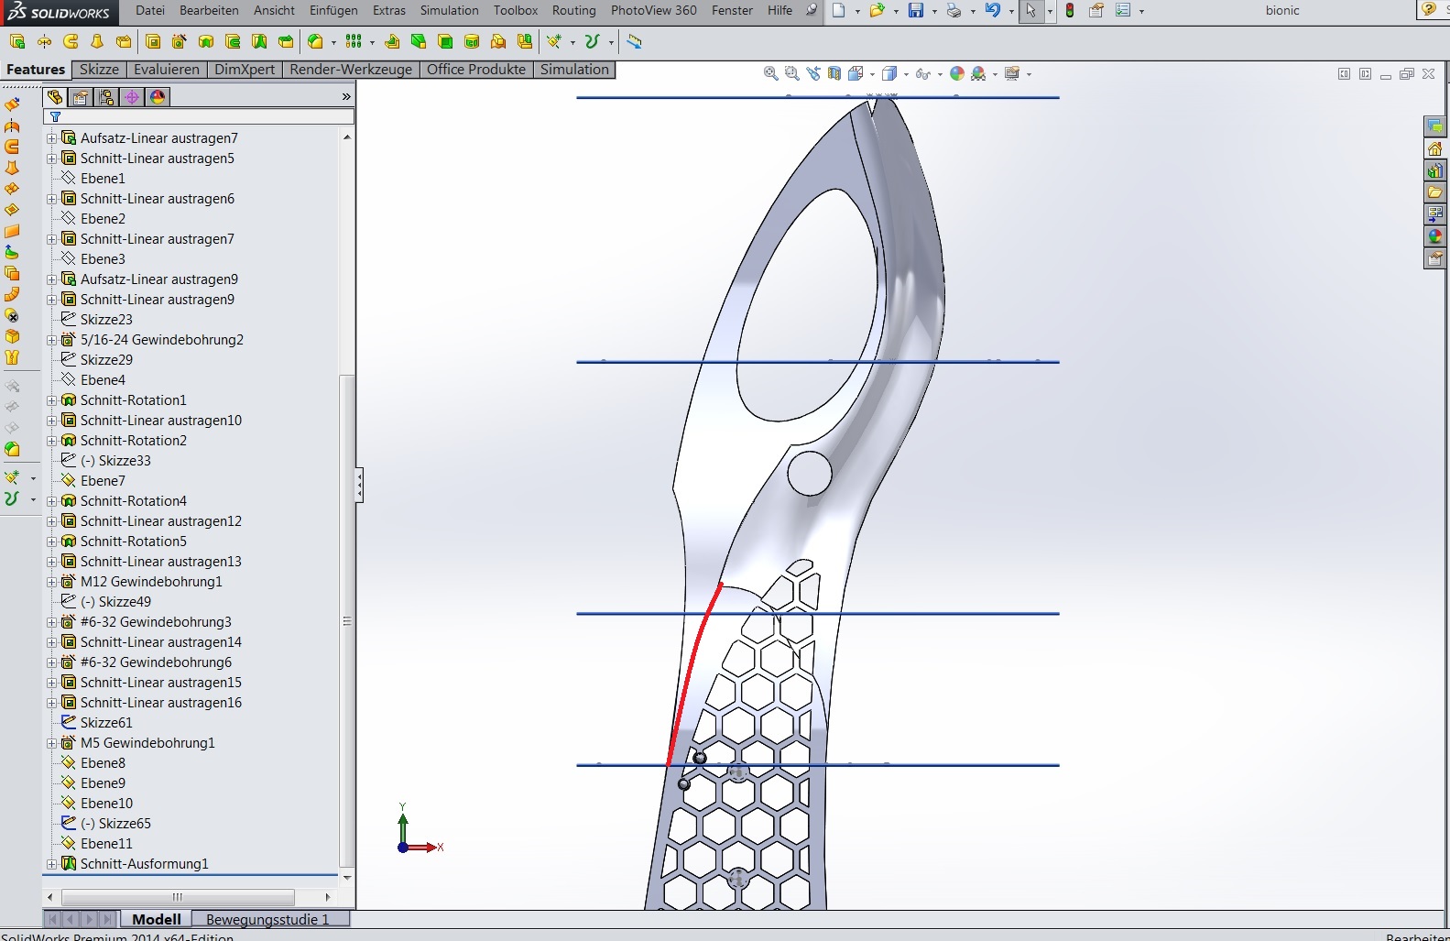Open the Open-file dropdown arrow
The width and height of the screenshot is (1450, 941).
pos(896,12)
